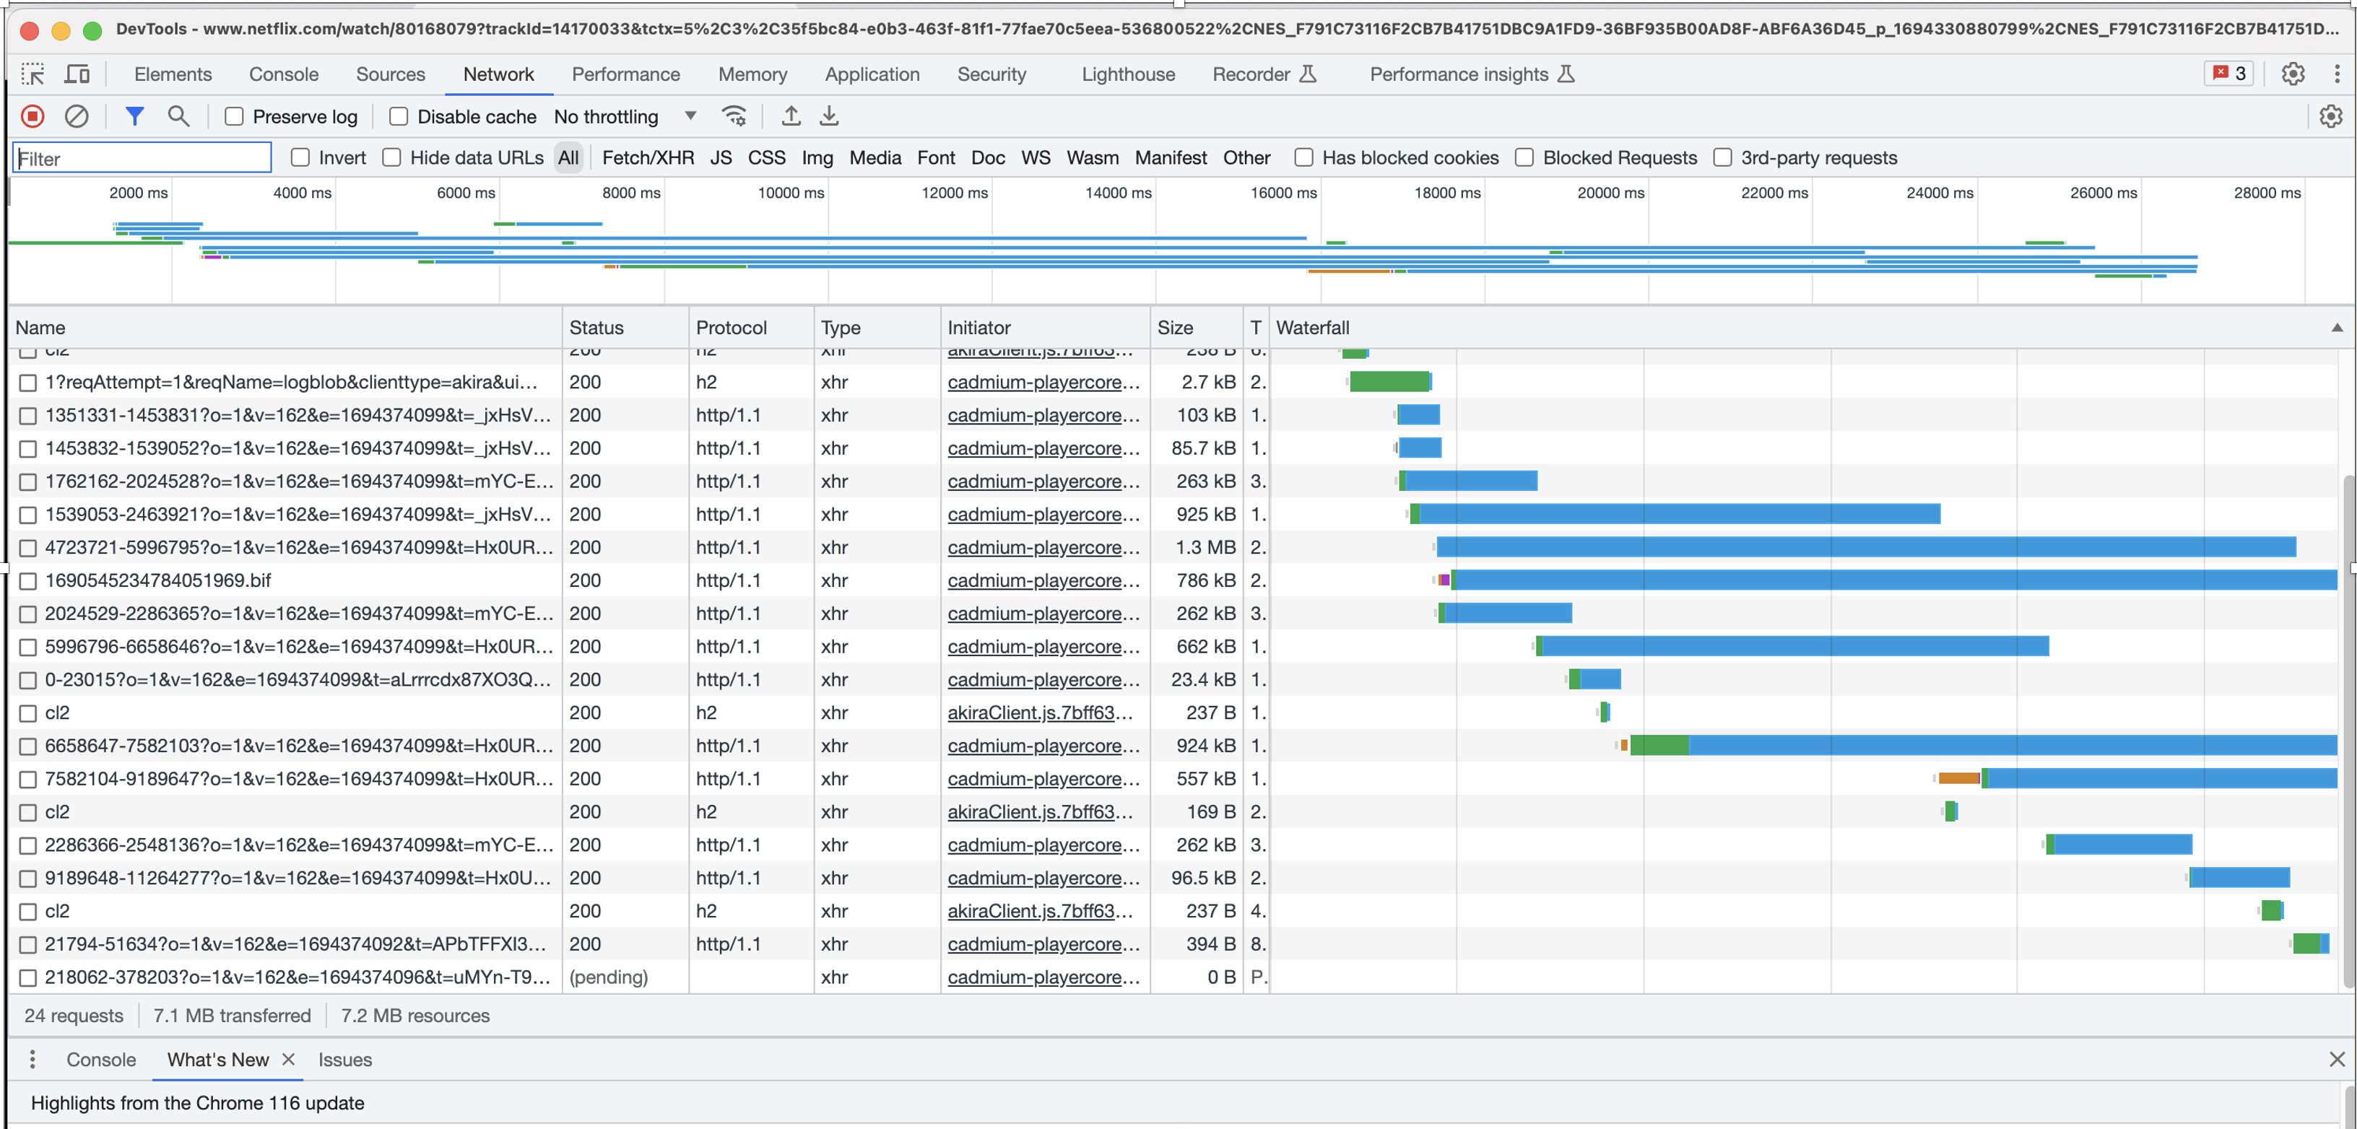Toggle the network filter funnel icon
2357x1129 pixels.
[134, 116]
